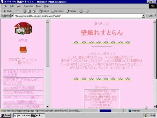Click main frame scrollbar up arrow
Viewport: 157px width, 118px height.
point(155,21)
